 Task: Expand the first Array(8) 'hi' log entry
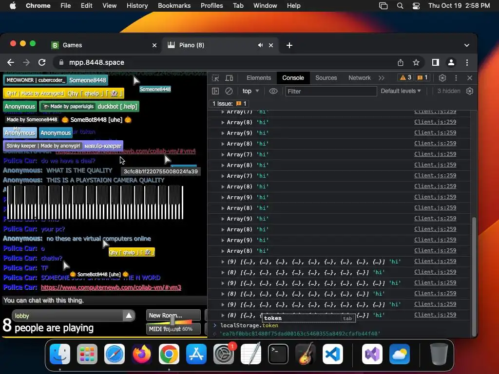click(x=223, y=122)
